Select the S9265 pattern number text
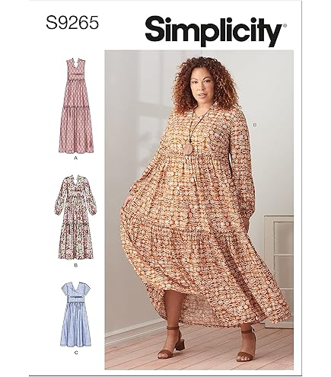The height and width of the screenshot is (377, 331). [x=72, y=24]
